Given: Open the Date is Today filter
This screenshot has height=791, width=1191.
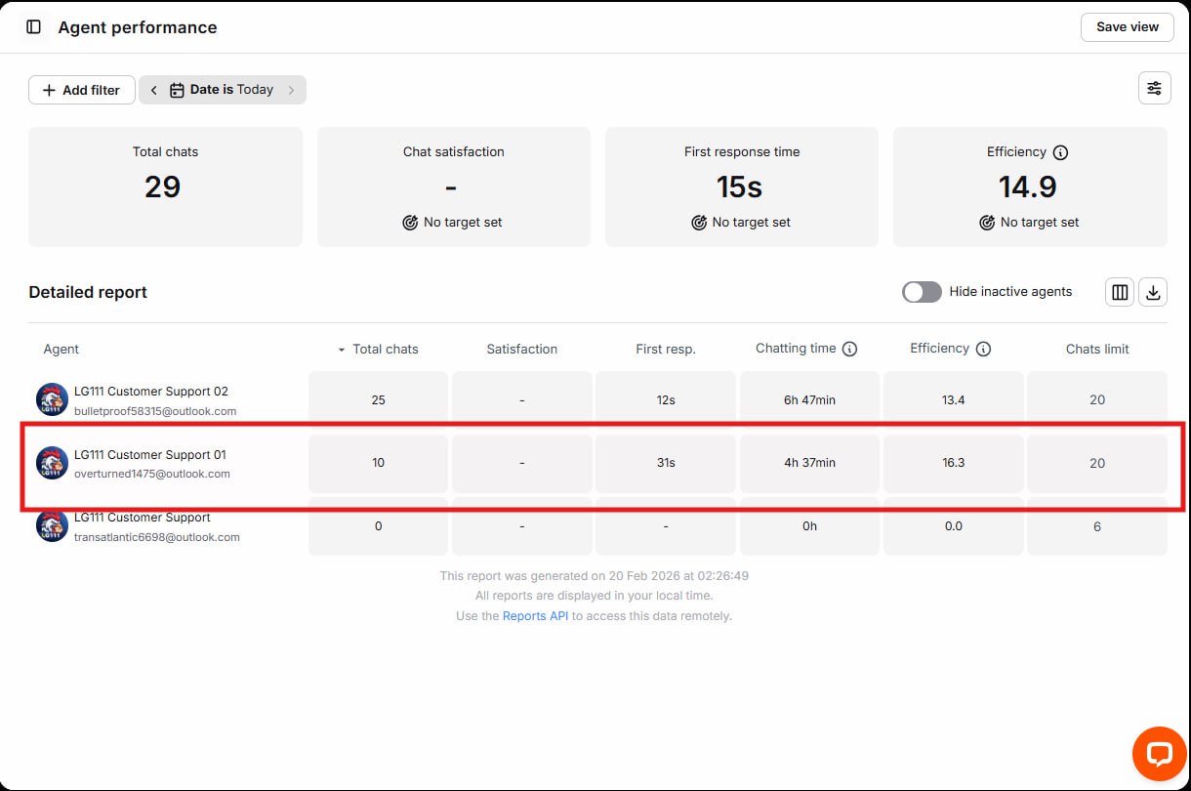Looking at the screenshot, I should click(x=223, y=90).
